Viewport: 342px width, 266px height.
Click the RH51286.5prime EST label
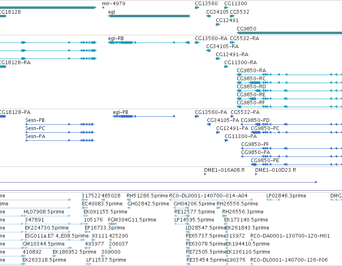(x=147, y=196)
